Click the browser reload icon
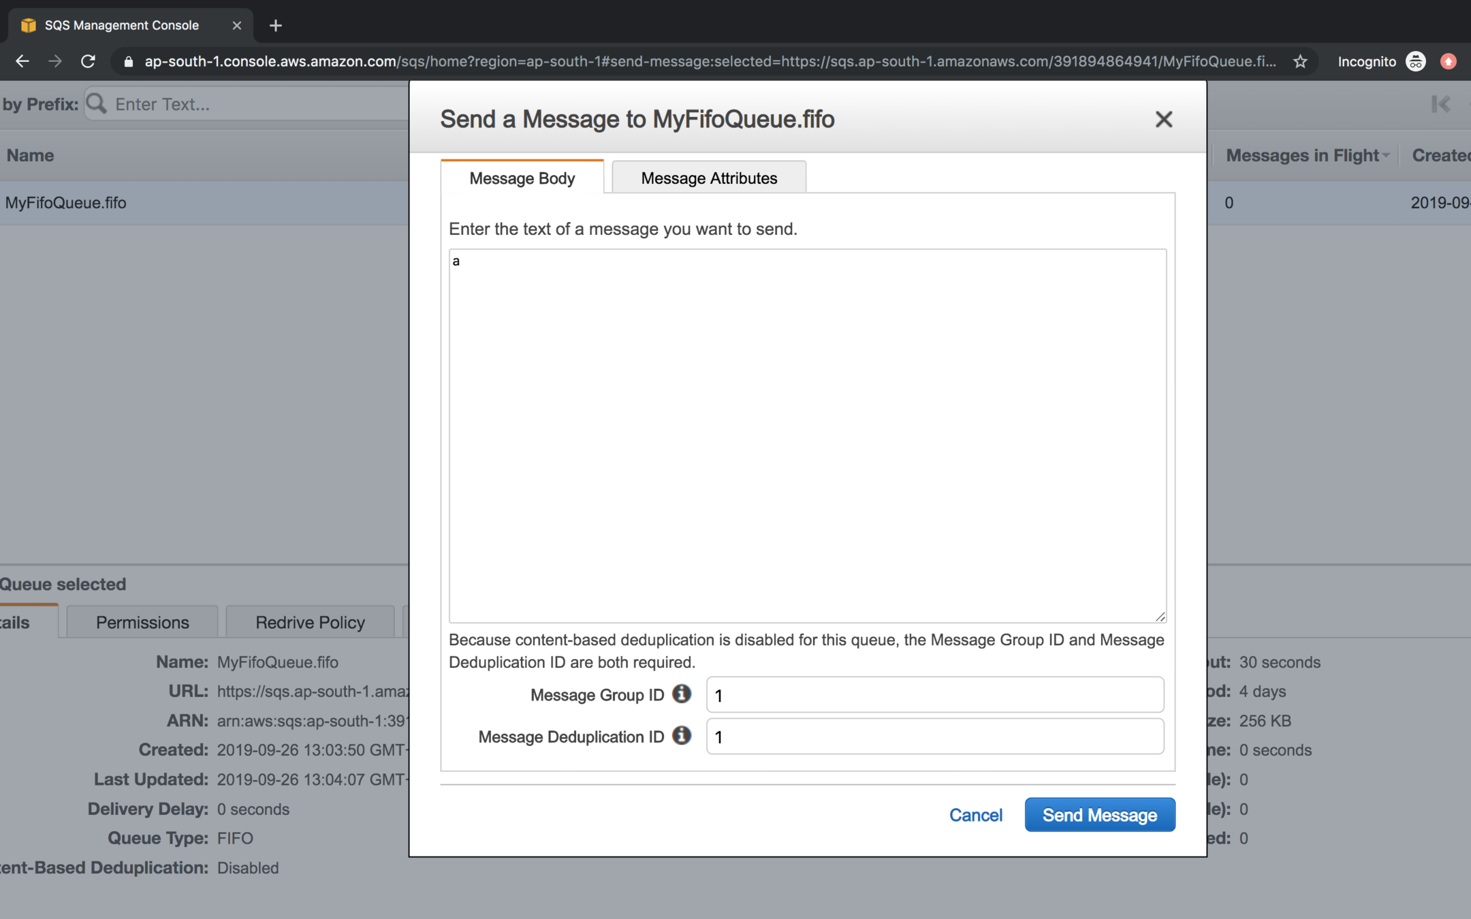The width and height of the screenshot is (1471, 919). coord(88,61)
